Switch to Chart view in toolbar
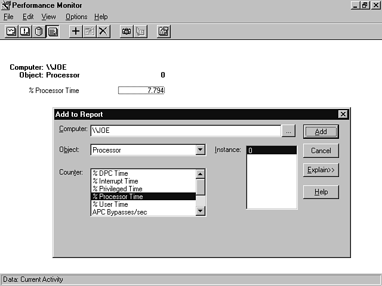Image resolution: width=382 pixels, height=286 pixels. point(11,32)
